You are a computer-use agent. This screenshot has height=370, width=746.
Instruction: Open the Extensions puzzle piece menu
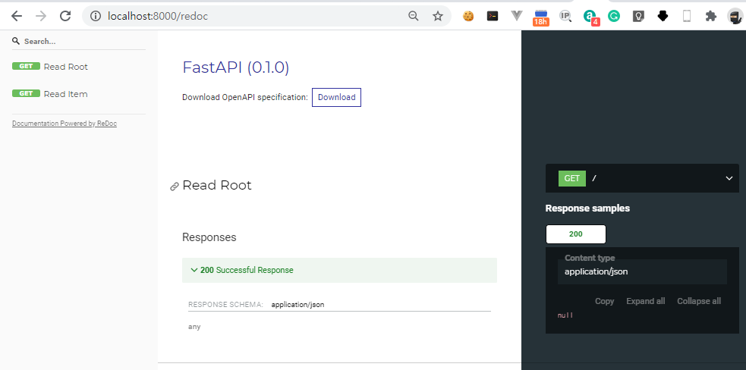coord(711,16)
